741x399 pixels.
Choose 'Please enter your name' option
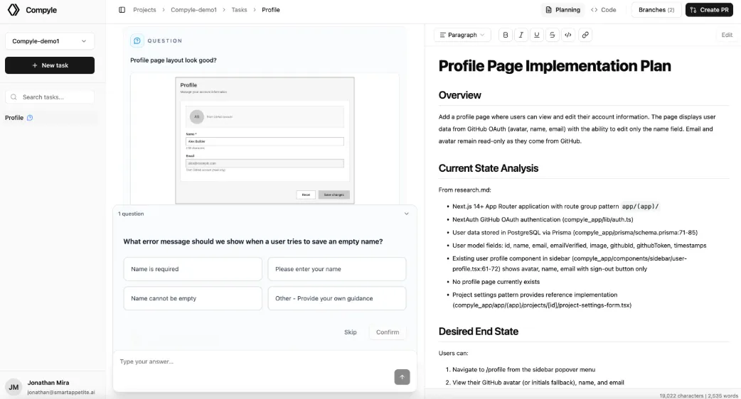coord(336,269)
